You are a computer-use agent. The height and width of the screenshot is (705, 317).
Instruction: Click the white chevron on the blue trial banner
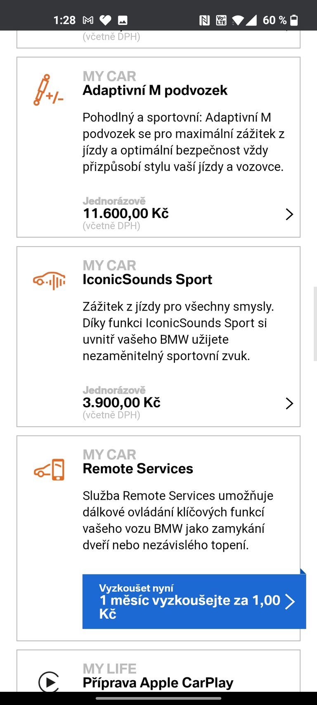tap(290, 601)
